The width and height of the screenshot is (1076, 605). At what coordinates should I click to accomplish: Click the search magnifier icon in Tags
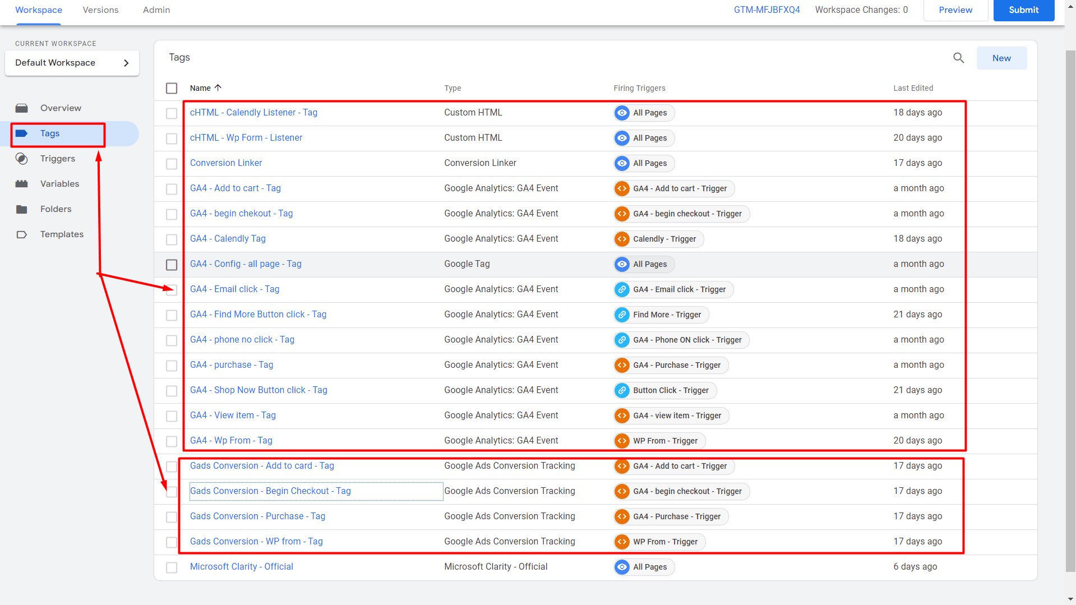pos(958,58)
